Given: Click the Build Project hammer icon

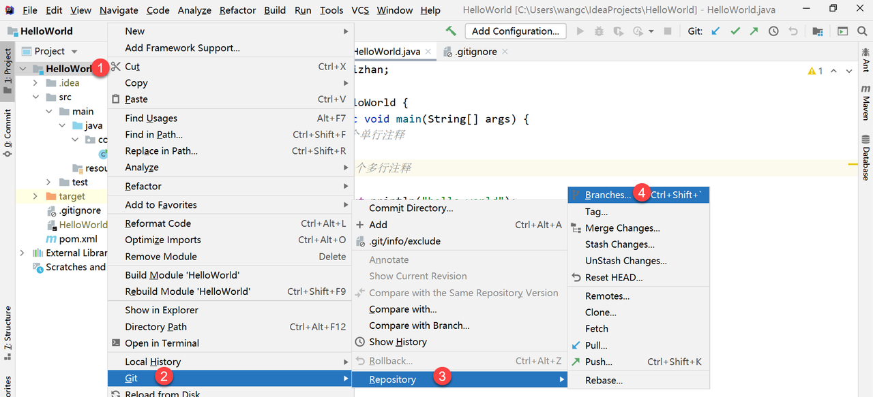Looking at the screenshot, I should [x=451, y=31].
